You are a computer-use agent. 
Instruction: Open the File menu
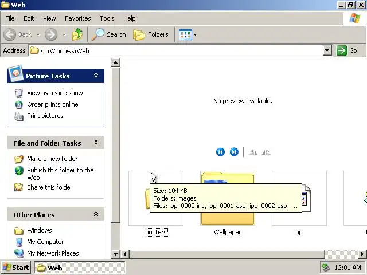(x=10, y=18)
